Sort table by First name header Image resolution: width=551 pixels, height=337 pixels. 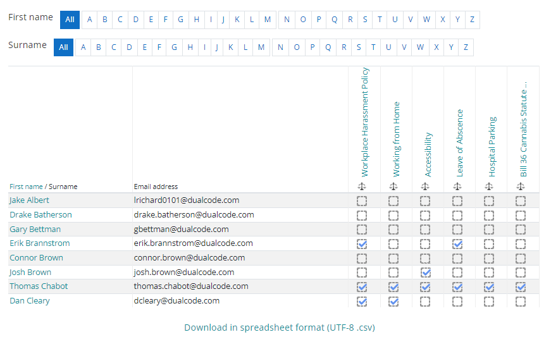click(x=26, y=187)
